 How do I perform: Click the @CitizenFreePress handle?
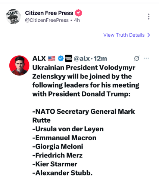point(47,20)
